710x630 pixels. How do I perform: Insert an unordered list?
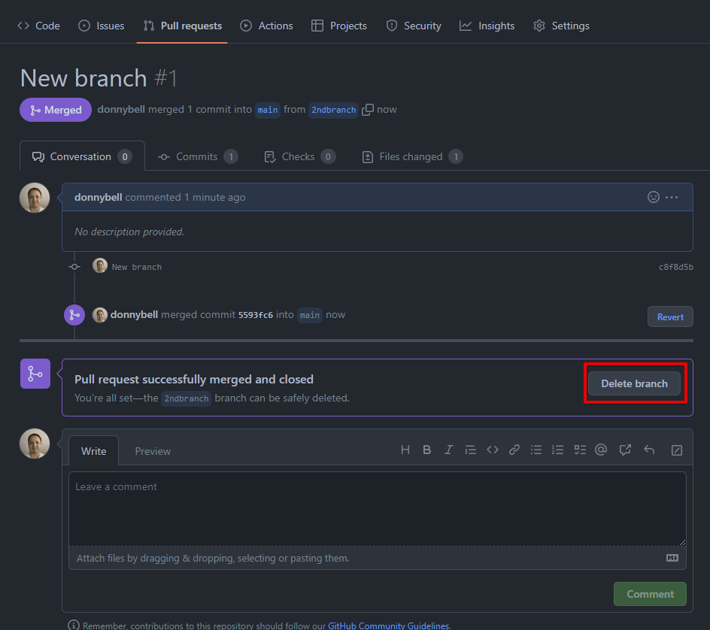(x=536, y=449)
